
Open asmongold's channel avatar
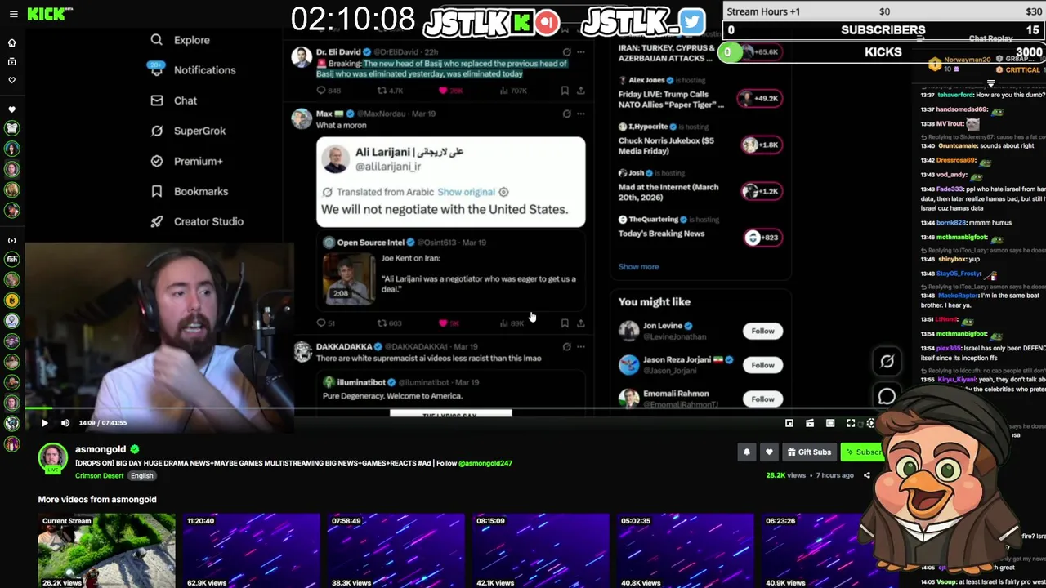[x=53, y=457]
